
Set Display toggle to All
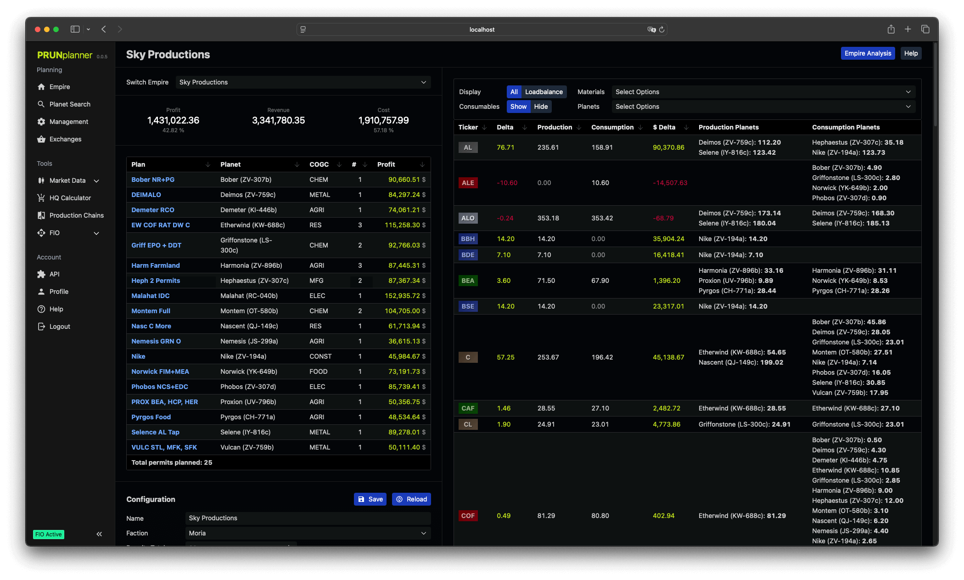click(514, 92)
